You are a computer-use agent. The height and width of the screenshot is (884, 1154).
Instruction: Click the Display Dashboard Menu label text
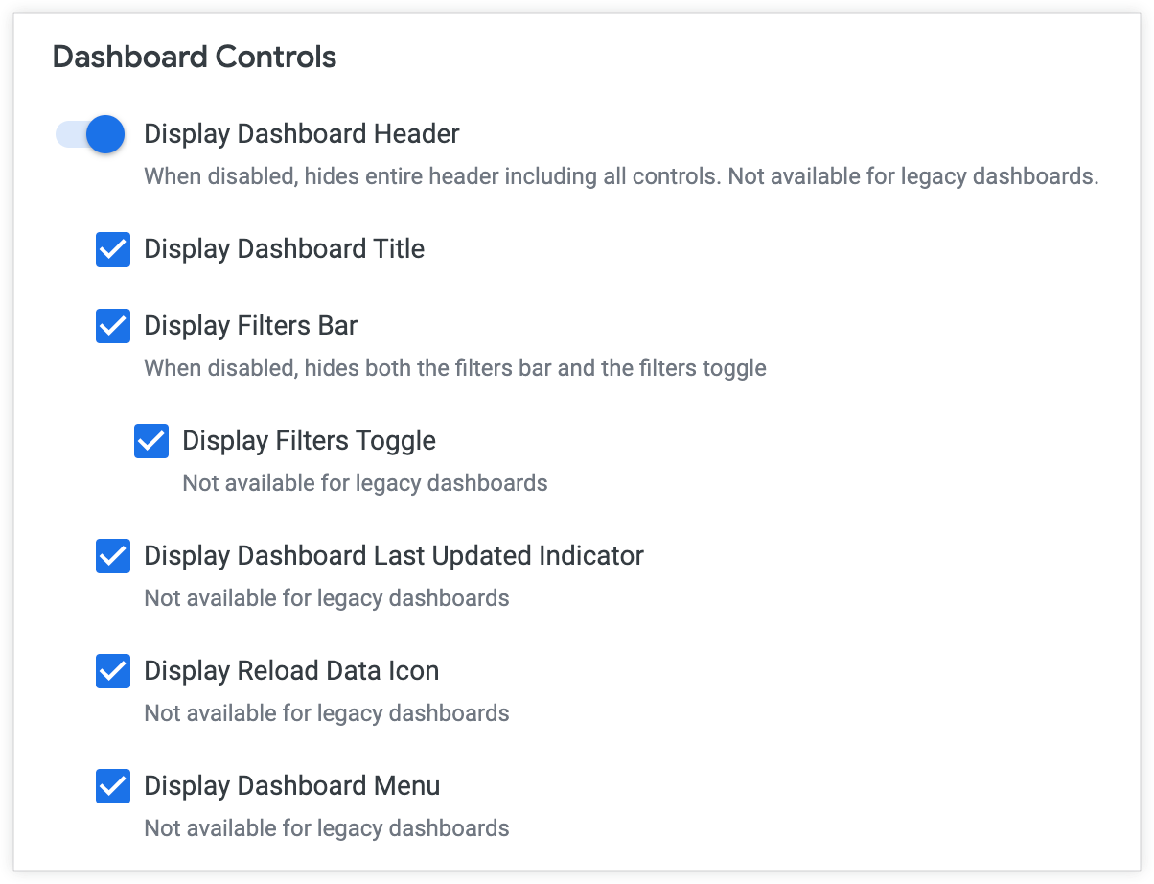pyautogui.click(x=292, y=786)
